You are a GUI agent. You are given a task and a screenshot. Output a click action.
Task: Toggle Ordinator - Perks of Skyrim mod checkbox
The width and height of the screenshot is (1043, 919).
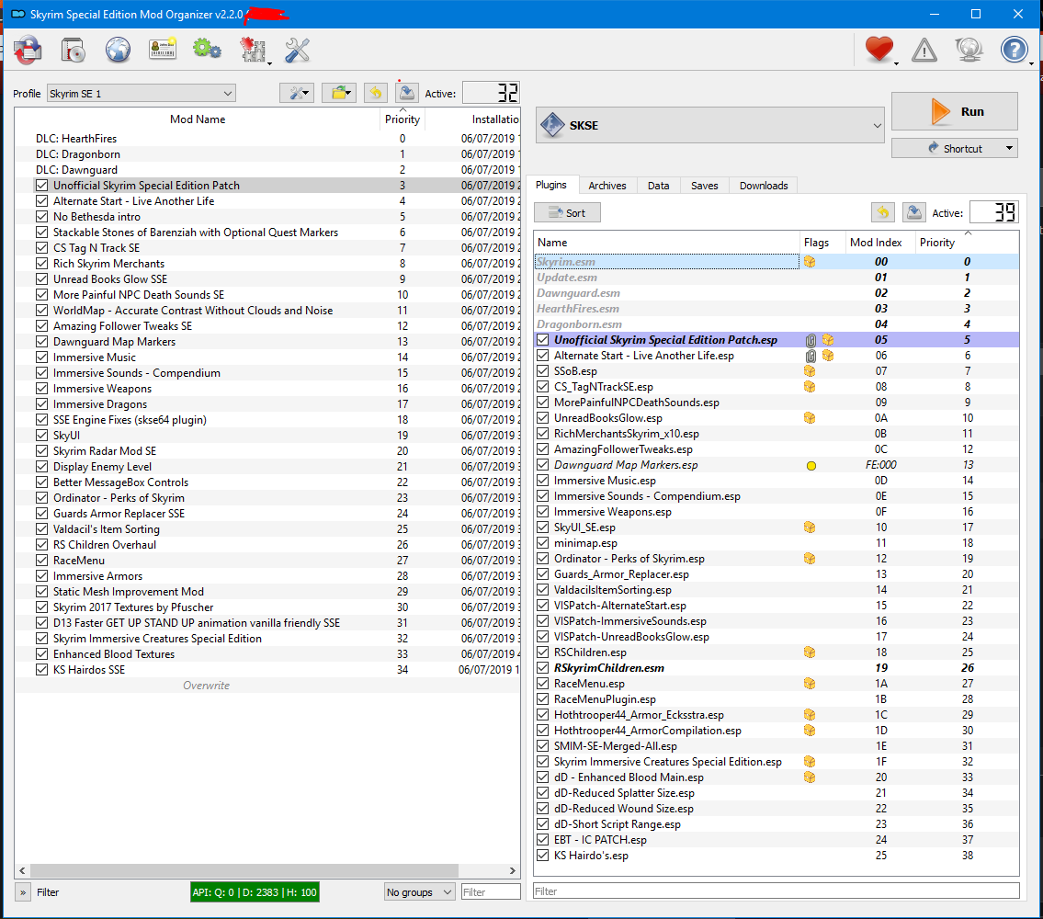[42, 498]
